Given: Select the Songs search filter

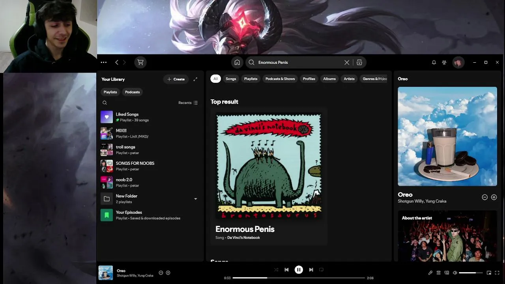Looking at the screenshot, I should (x=231, y=79).
